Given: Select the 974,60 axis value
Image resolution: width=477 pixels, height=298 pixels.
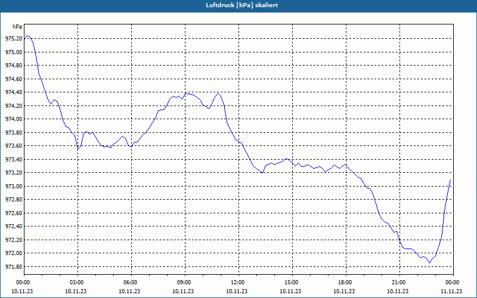Looking at the screenshot, I should coord(14,79).
